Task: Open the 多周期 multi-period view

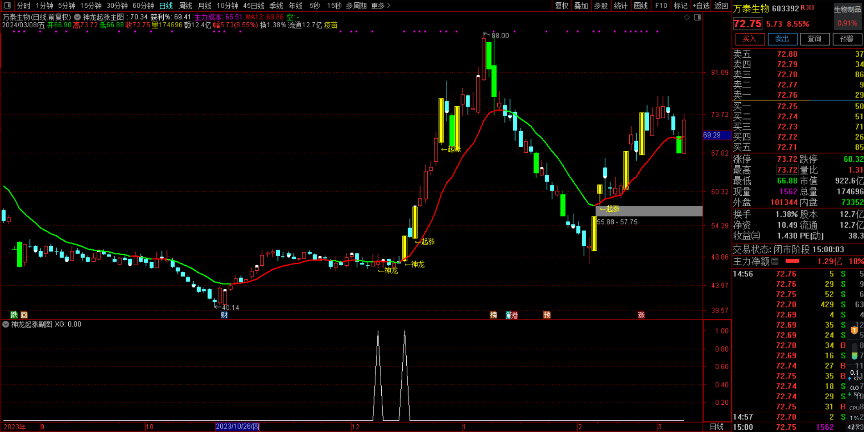Action: point(356,5)
